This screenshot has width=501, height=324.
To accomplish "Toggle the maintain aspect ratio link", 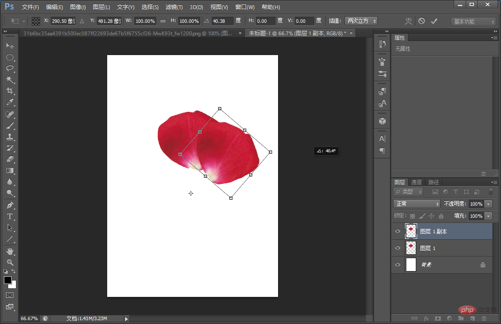I will click(x=163, y=21).
